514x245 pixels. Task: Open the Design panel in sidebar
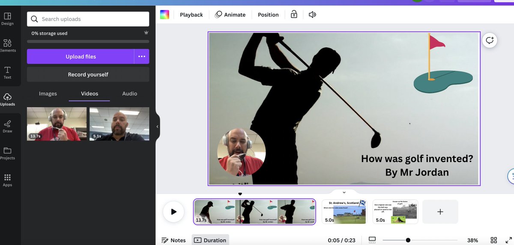point(7,19)
